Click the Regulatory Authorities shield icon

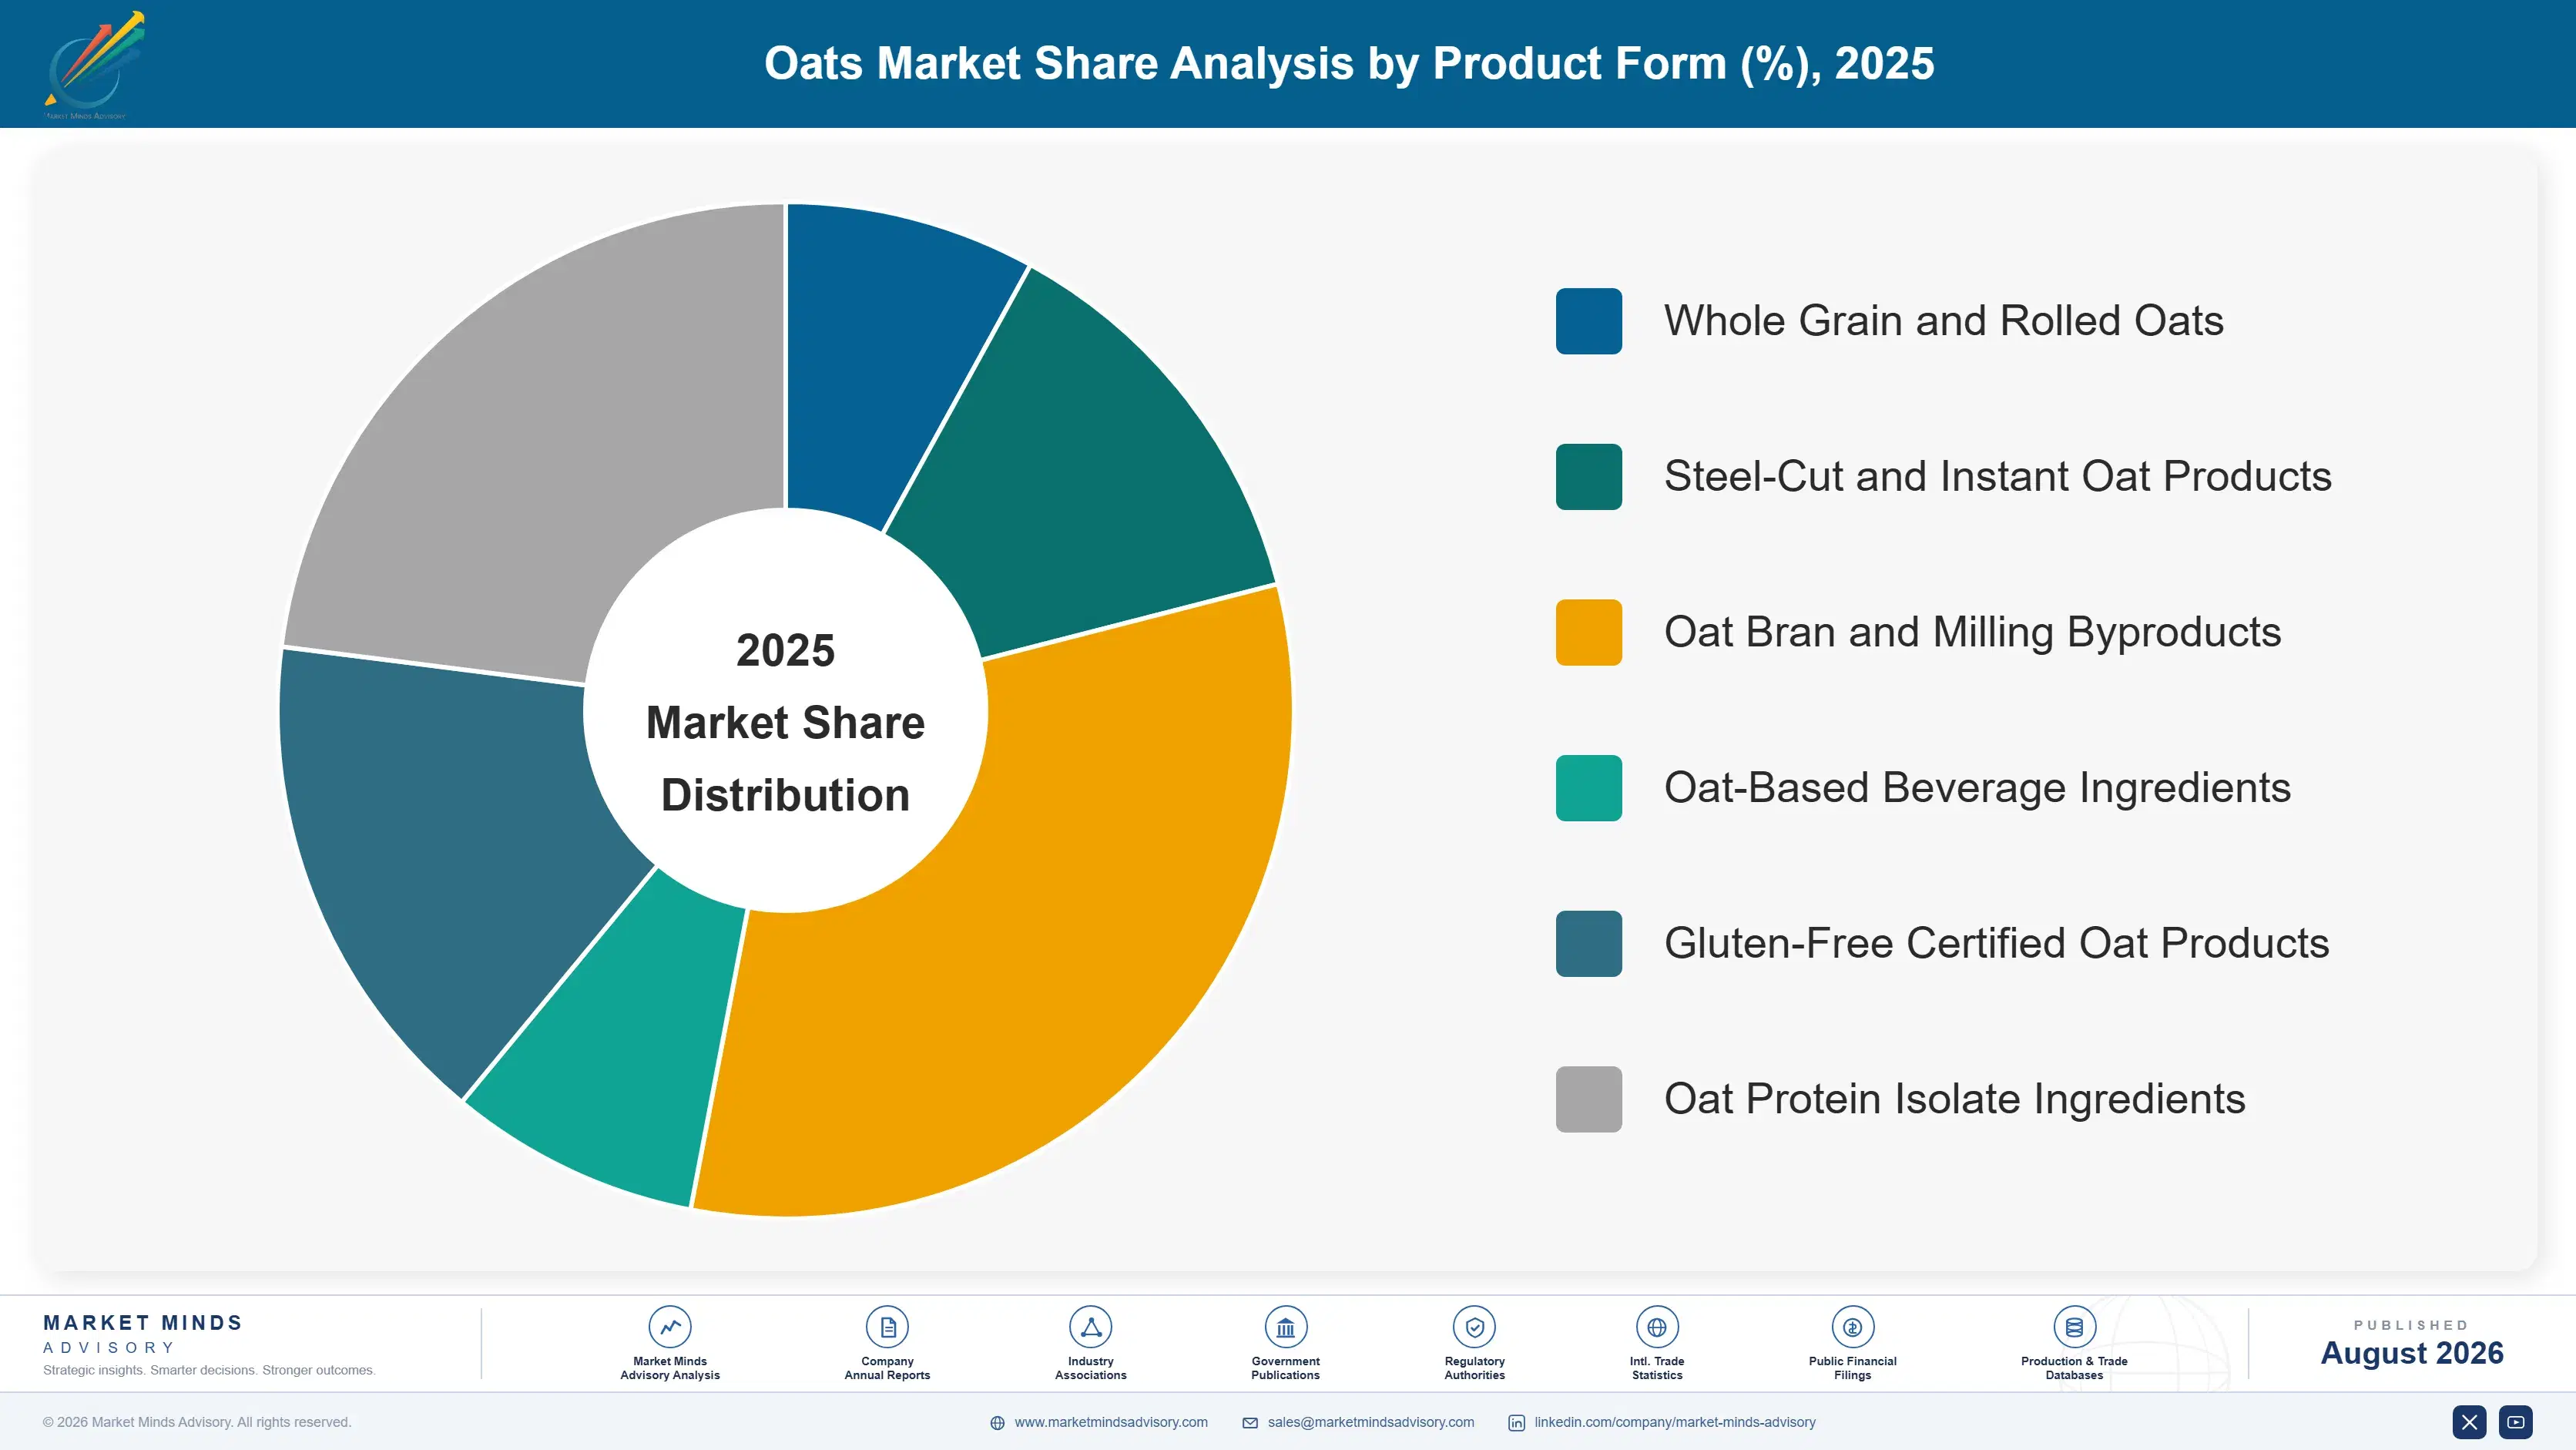click(1474, 1327)
